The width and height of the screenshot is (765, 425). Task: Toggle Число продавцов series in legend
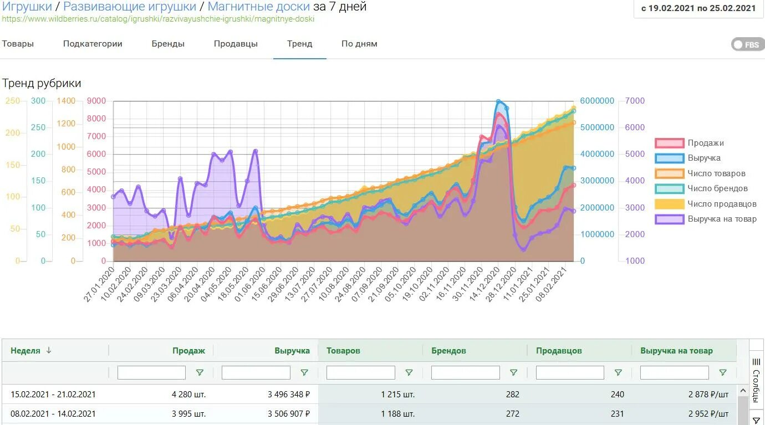706,204
